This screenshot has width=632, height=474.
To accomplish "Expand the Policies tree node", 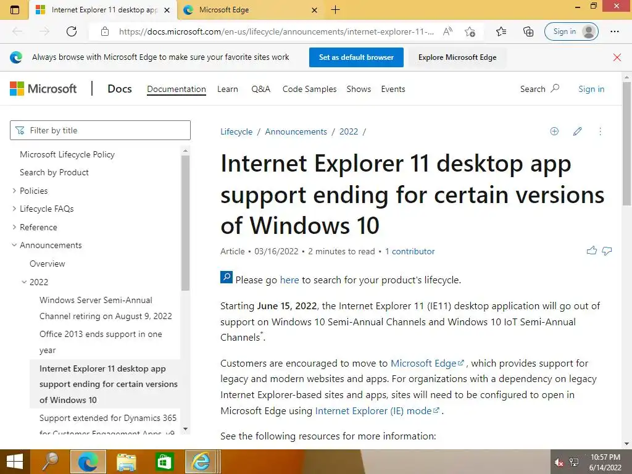I will point(14,191).
